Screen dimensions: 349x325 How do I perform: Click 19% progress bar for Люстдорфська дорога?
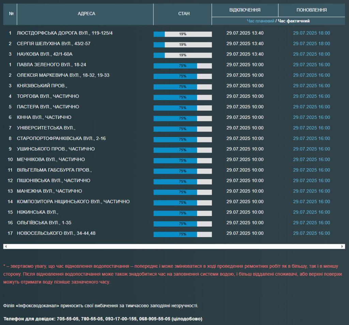coord(183,34)
